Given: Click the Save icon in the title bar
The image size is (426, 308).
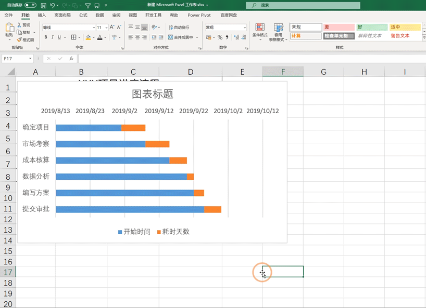Looking at the screenshot, I should pyautogui.click(x=43, y=5).
